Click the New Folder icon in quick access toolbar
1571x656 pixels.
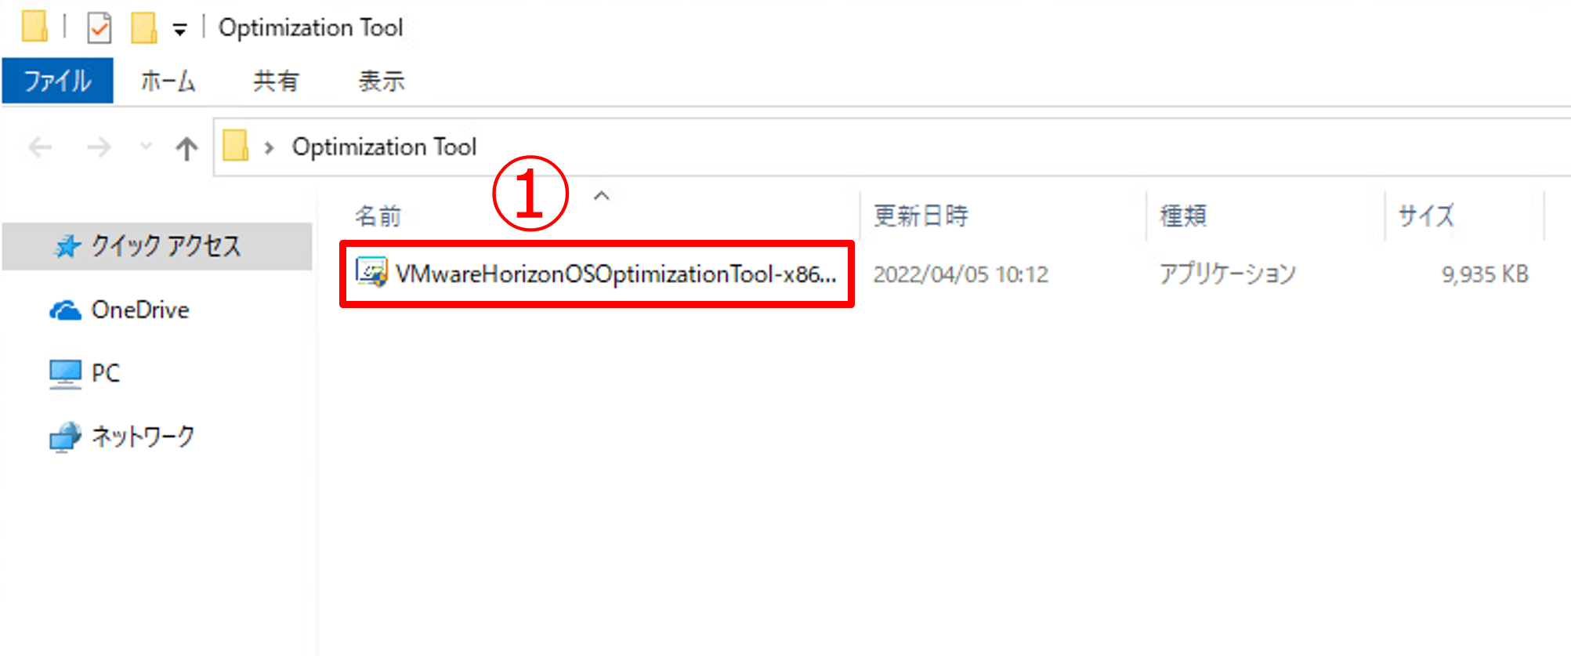click(144, 27)
